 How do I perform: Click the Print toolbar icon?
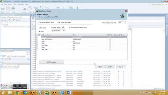pyautogui.click(x=13, y=10)
